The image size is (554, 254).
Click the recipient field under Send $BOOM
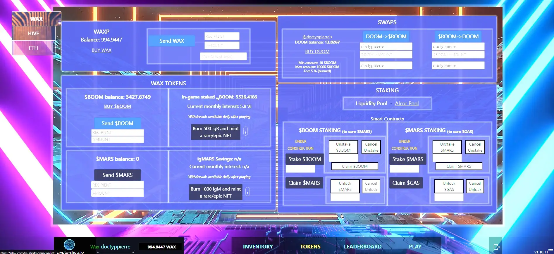point(117,132)
